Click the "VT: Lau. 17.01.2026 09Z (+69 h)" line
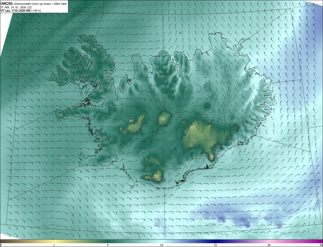 click(x=21, y=11)
